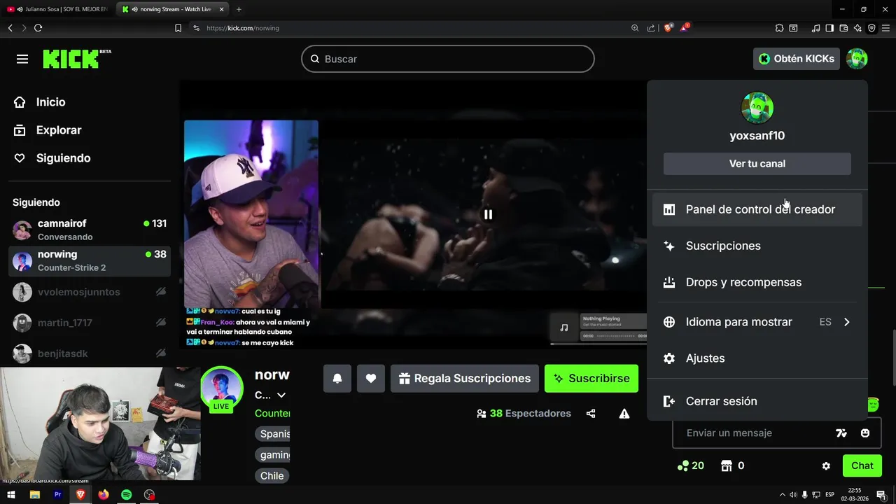Viewport: 896px width, 504px height.
Task: Pause the stream video
Action: (488, 215)
